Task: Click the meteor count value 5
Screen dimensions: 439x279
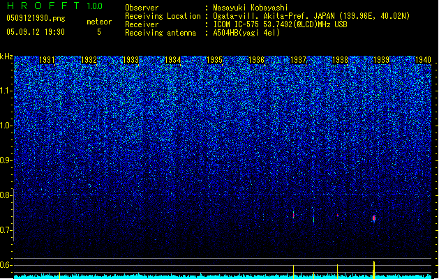Action: tap(99, 32)
